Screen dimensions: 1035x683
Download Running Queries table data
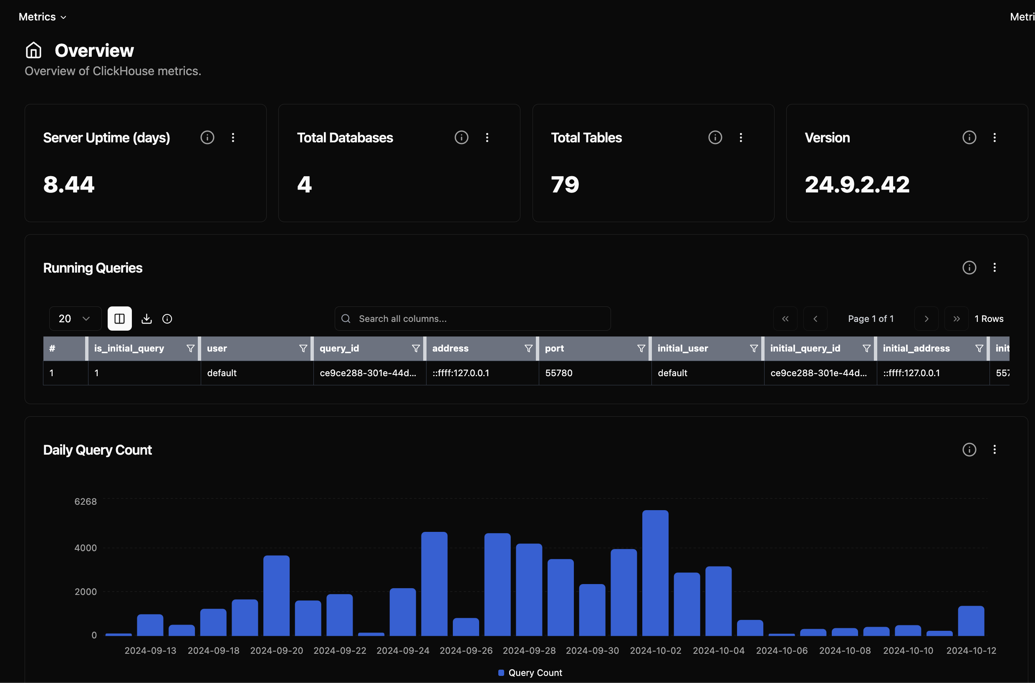[147, 319]
